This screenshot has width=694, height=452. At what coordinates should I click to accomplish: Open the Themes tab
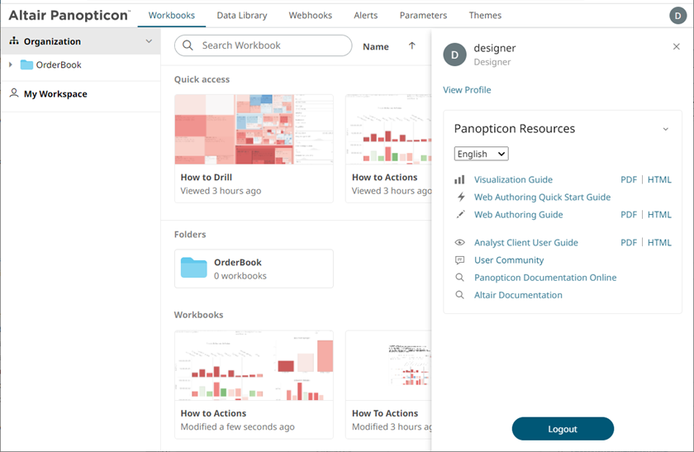[x=485, y=16]
